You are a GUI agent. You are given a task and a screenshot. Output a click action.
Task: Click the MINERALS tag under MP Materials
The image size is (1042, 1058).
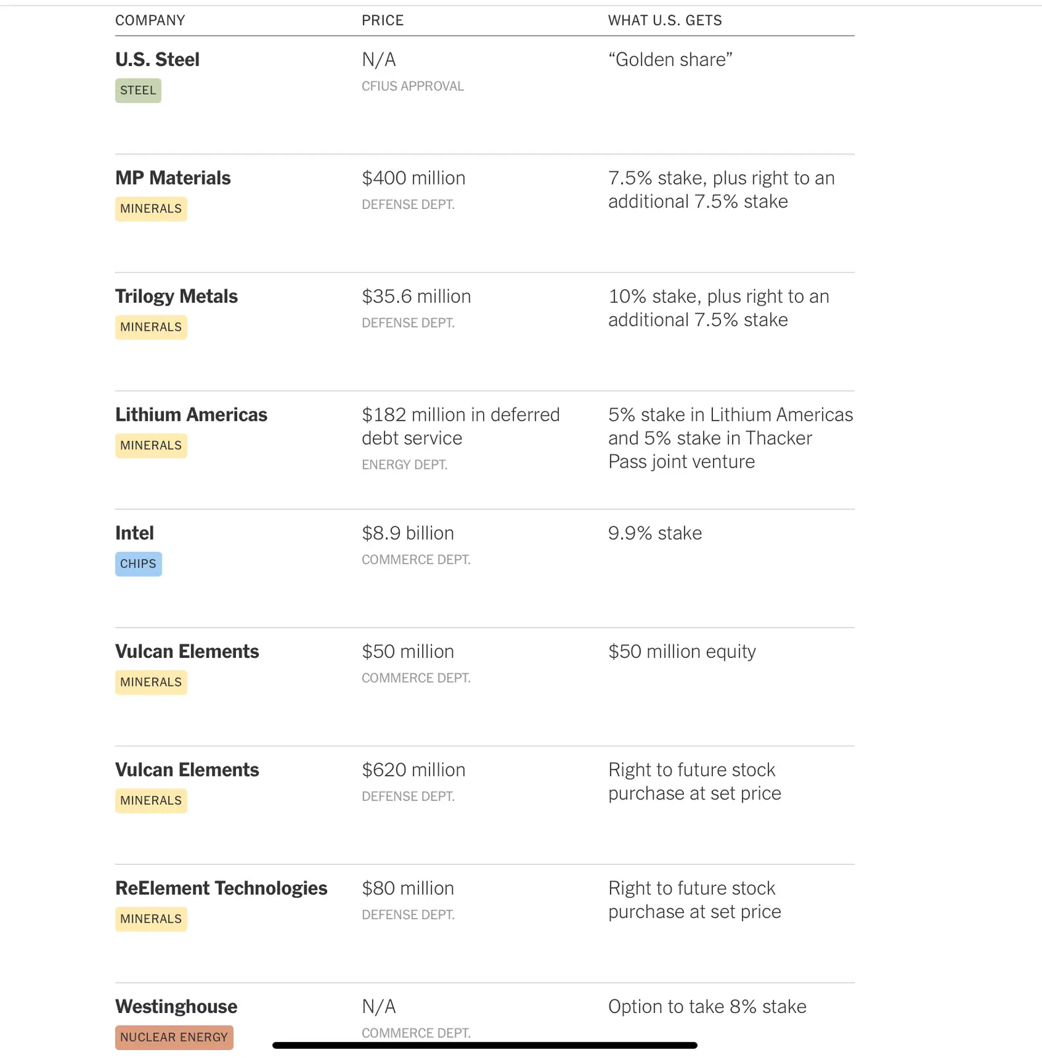point(151,209)
